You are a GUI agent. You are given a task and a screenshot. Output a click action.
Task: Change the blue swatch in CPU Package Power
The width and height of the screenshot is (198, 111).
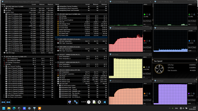(x=189, y=41)
